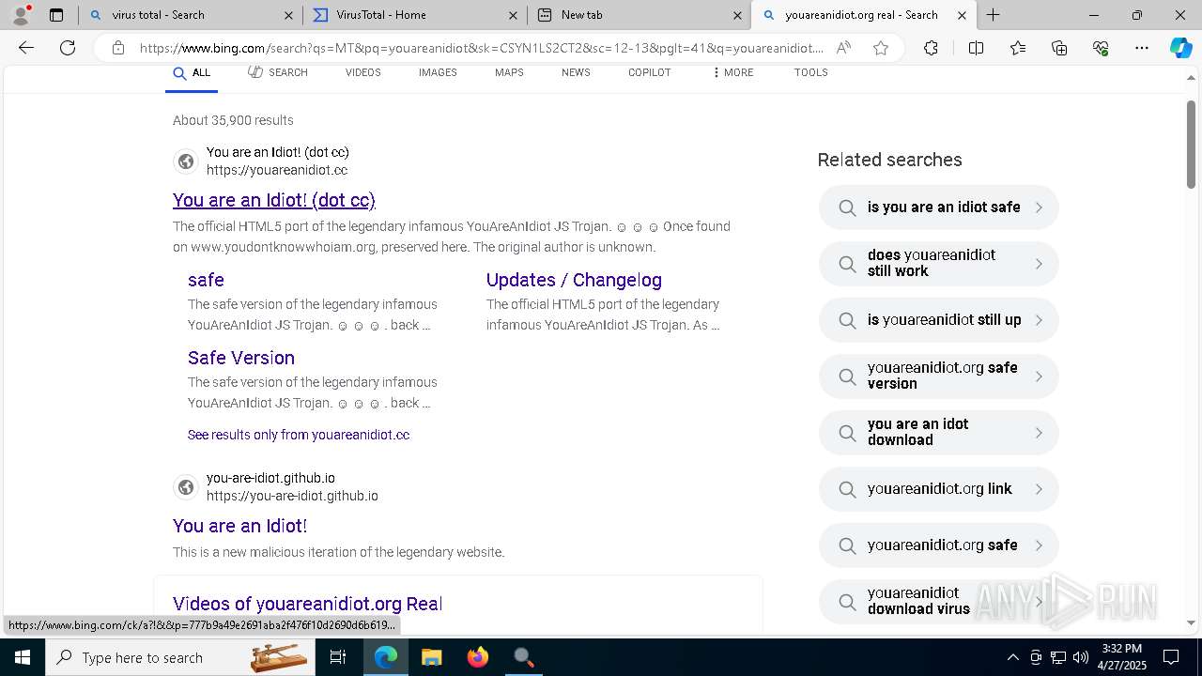Open Copilot sidebar icon
1202x676 pixels.
pos(1180,48)
